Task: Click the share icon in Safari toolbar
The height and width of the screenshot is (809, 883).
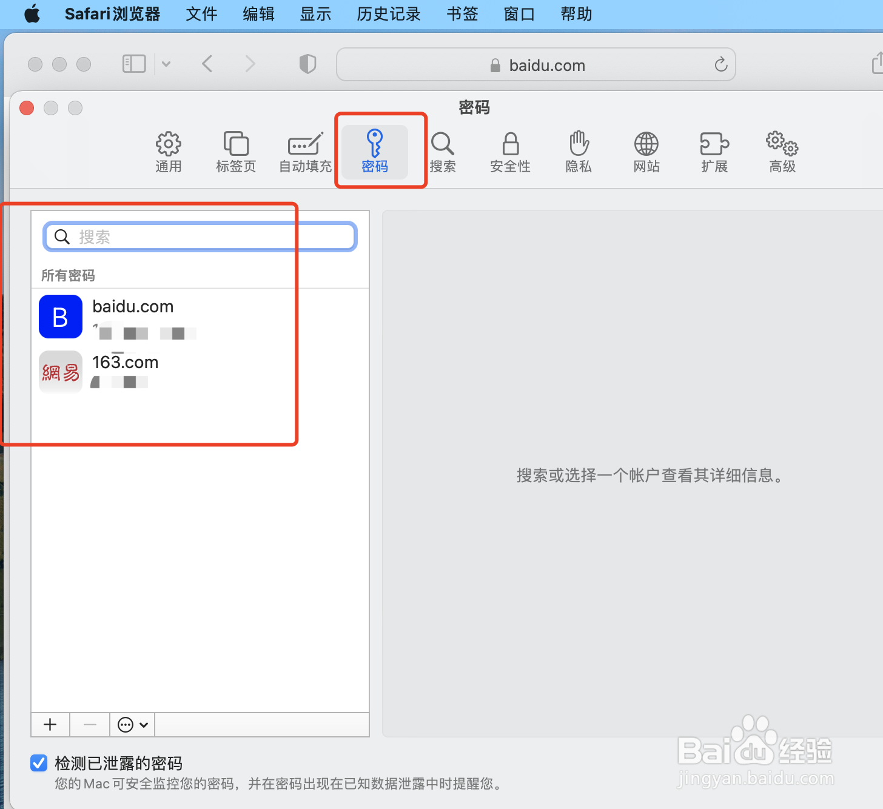Action: pyautogui.click(x=876, y=63)
